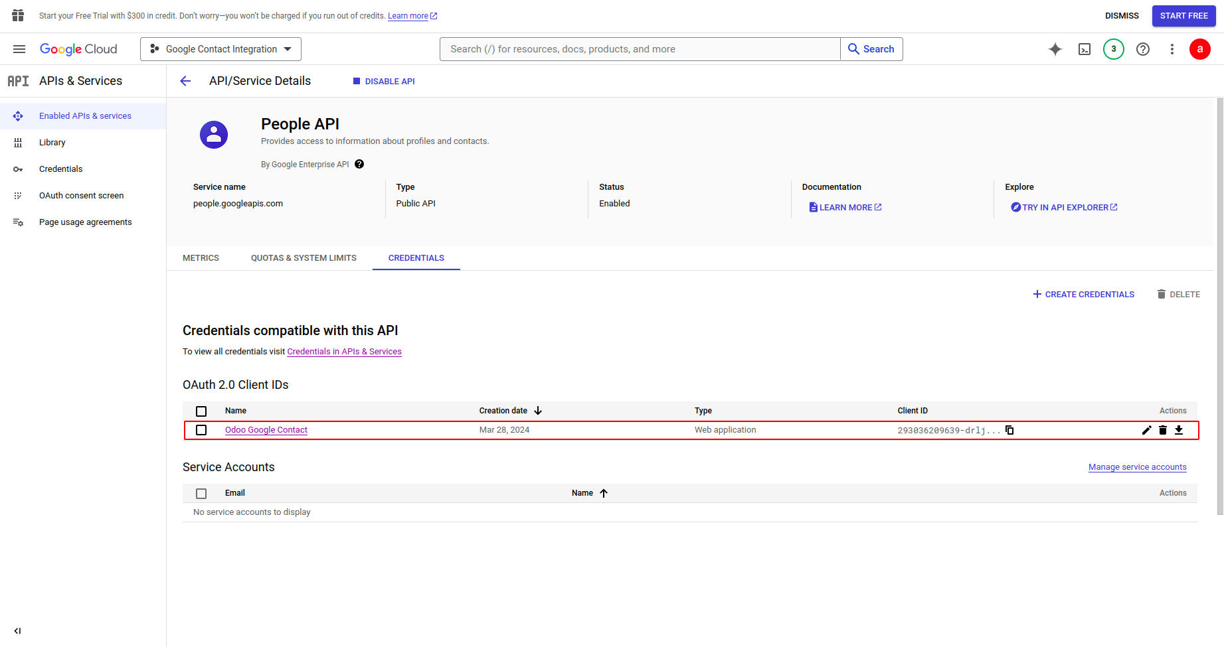Click the Email column header
Image resolution: width=1224 pixels, height=647 pixels.
(x=235, y=493)
